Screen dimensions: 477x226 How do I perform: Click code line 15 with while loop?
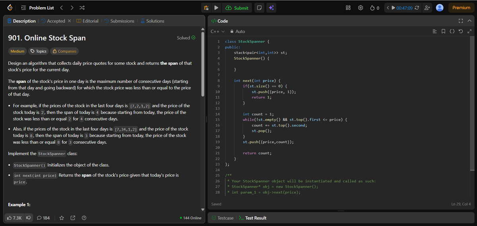[295, 119]
